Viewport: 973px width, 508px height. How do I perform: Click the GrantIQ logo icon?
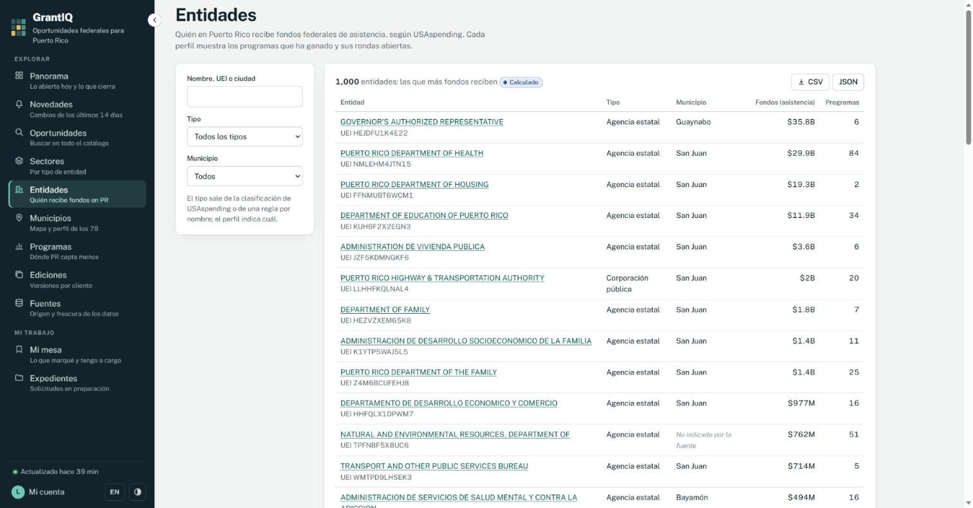pos(19,28)
